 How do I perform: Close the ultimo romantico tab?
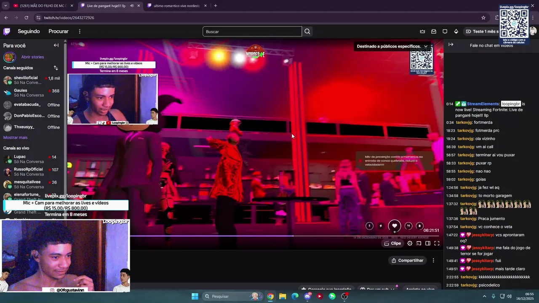tap(205, 6)
